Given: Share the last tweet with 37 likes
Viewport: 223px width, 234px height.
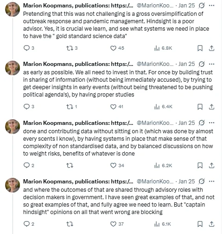Looking at the screenshot, I should [211, 224].
